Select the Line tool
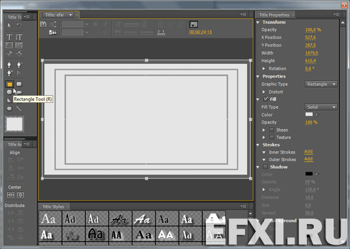The image size is (350, 249). (x=19, y=108)
